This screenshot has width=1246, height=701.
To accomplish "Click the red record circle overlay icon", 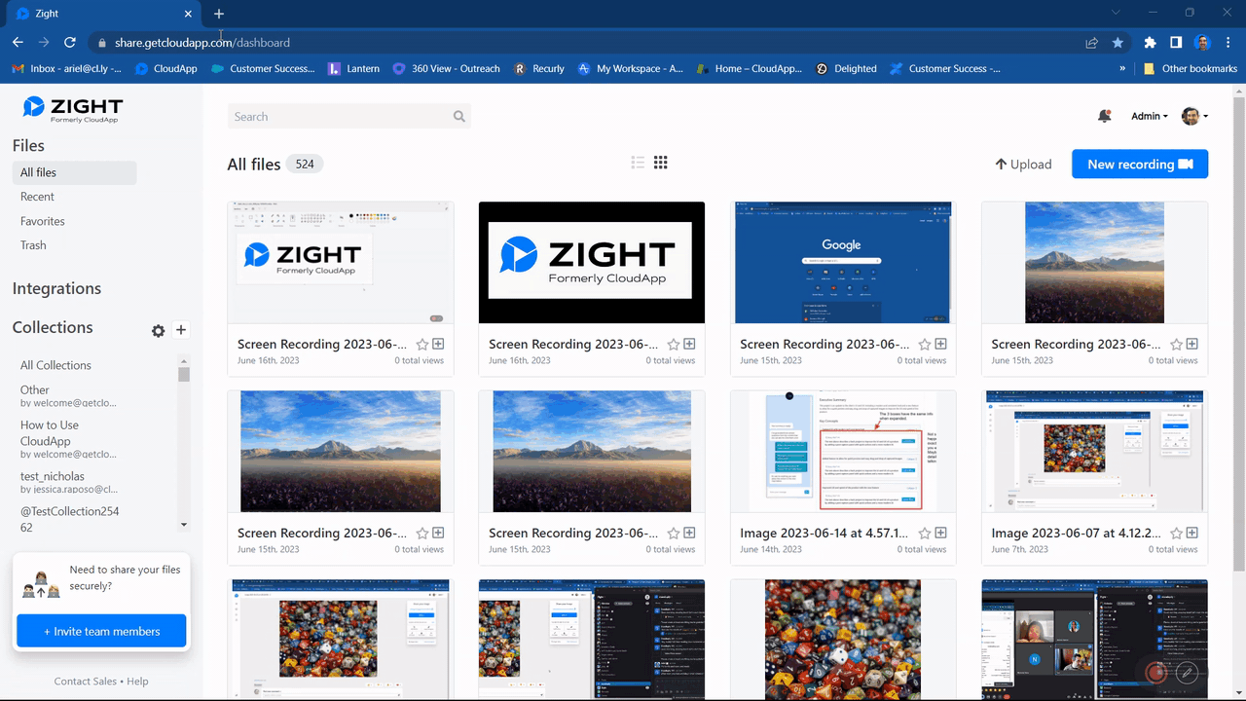I will pos(1156,672).
